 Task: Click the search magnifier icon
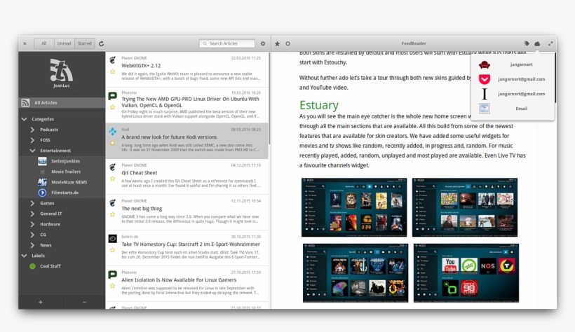coord(205,43)
